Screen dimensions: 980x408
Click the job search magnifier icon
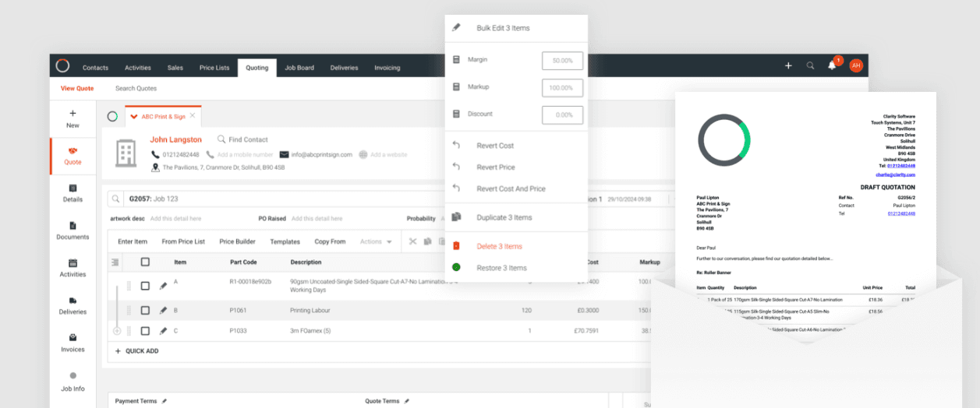point(115,199)
